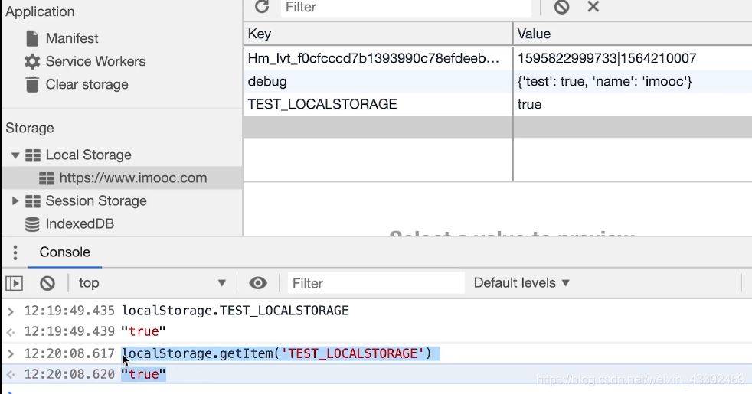
Task: Open the Default levels dropdown
Action: 521,283
